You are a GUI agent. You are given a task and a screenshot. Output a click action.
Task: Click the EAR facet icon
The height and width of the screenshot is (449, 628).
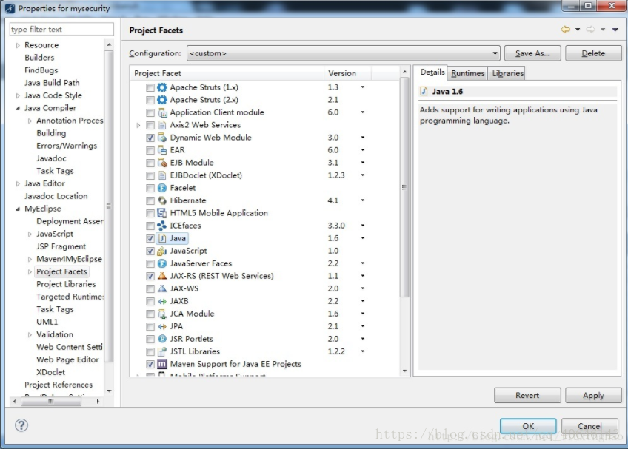tap(161, 150)
